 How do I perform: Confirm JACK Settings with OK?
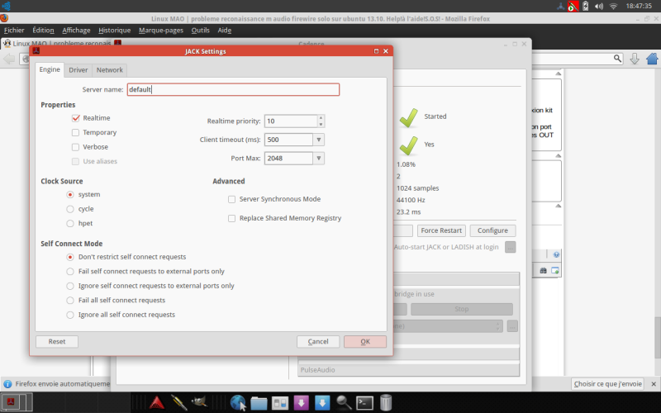click(365, 341)
